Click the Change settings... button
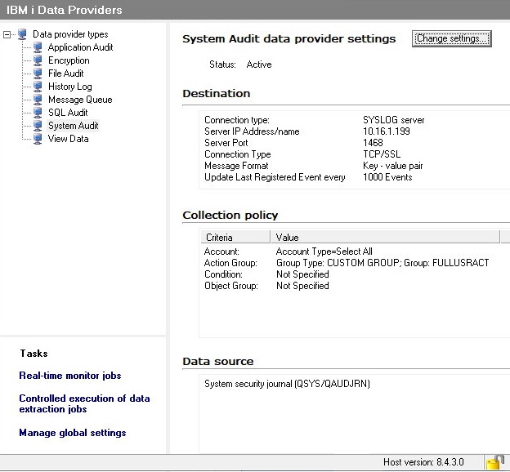This screenshot has height=472, width=510. 451,38
